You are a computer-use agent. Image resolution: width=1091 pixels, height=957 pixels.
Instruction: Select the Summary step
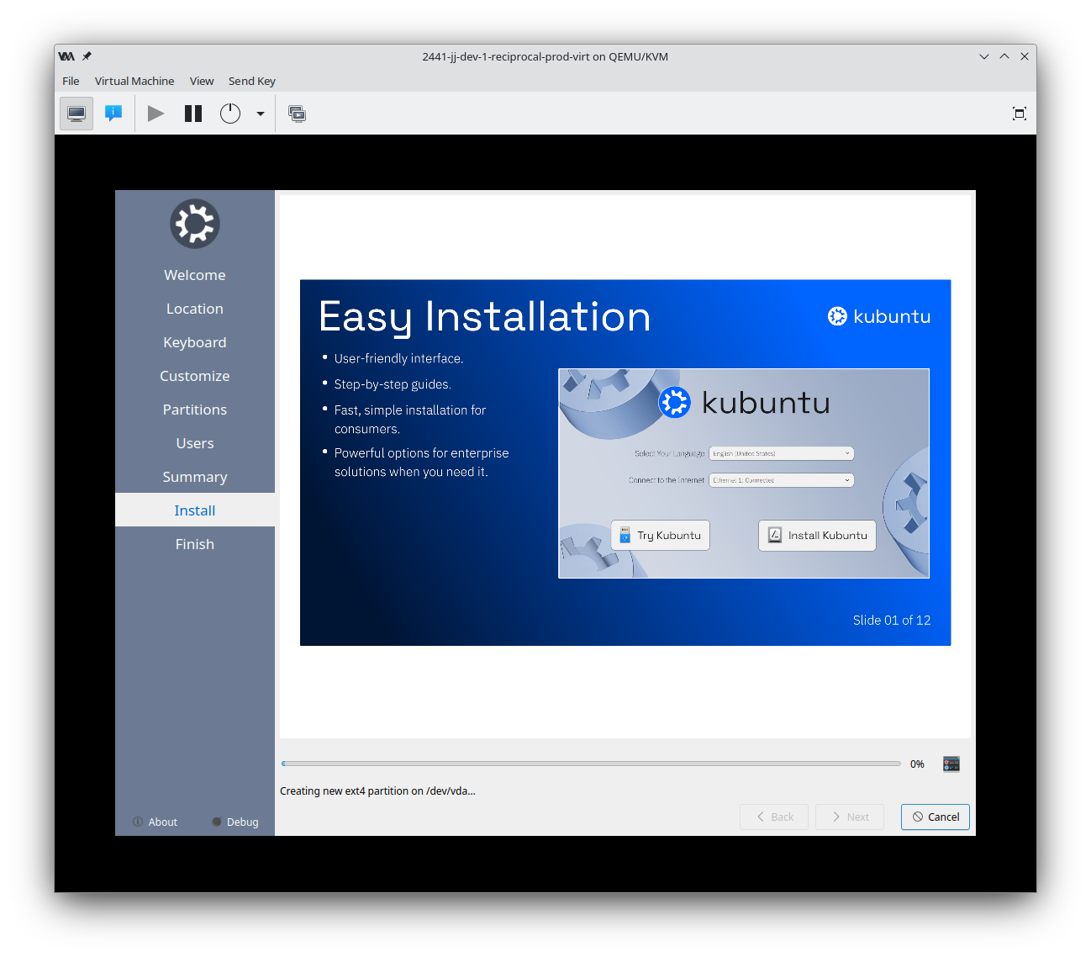pos(195,477)
